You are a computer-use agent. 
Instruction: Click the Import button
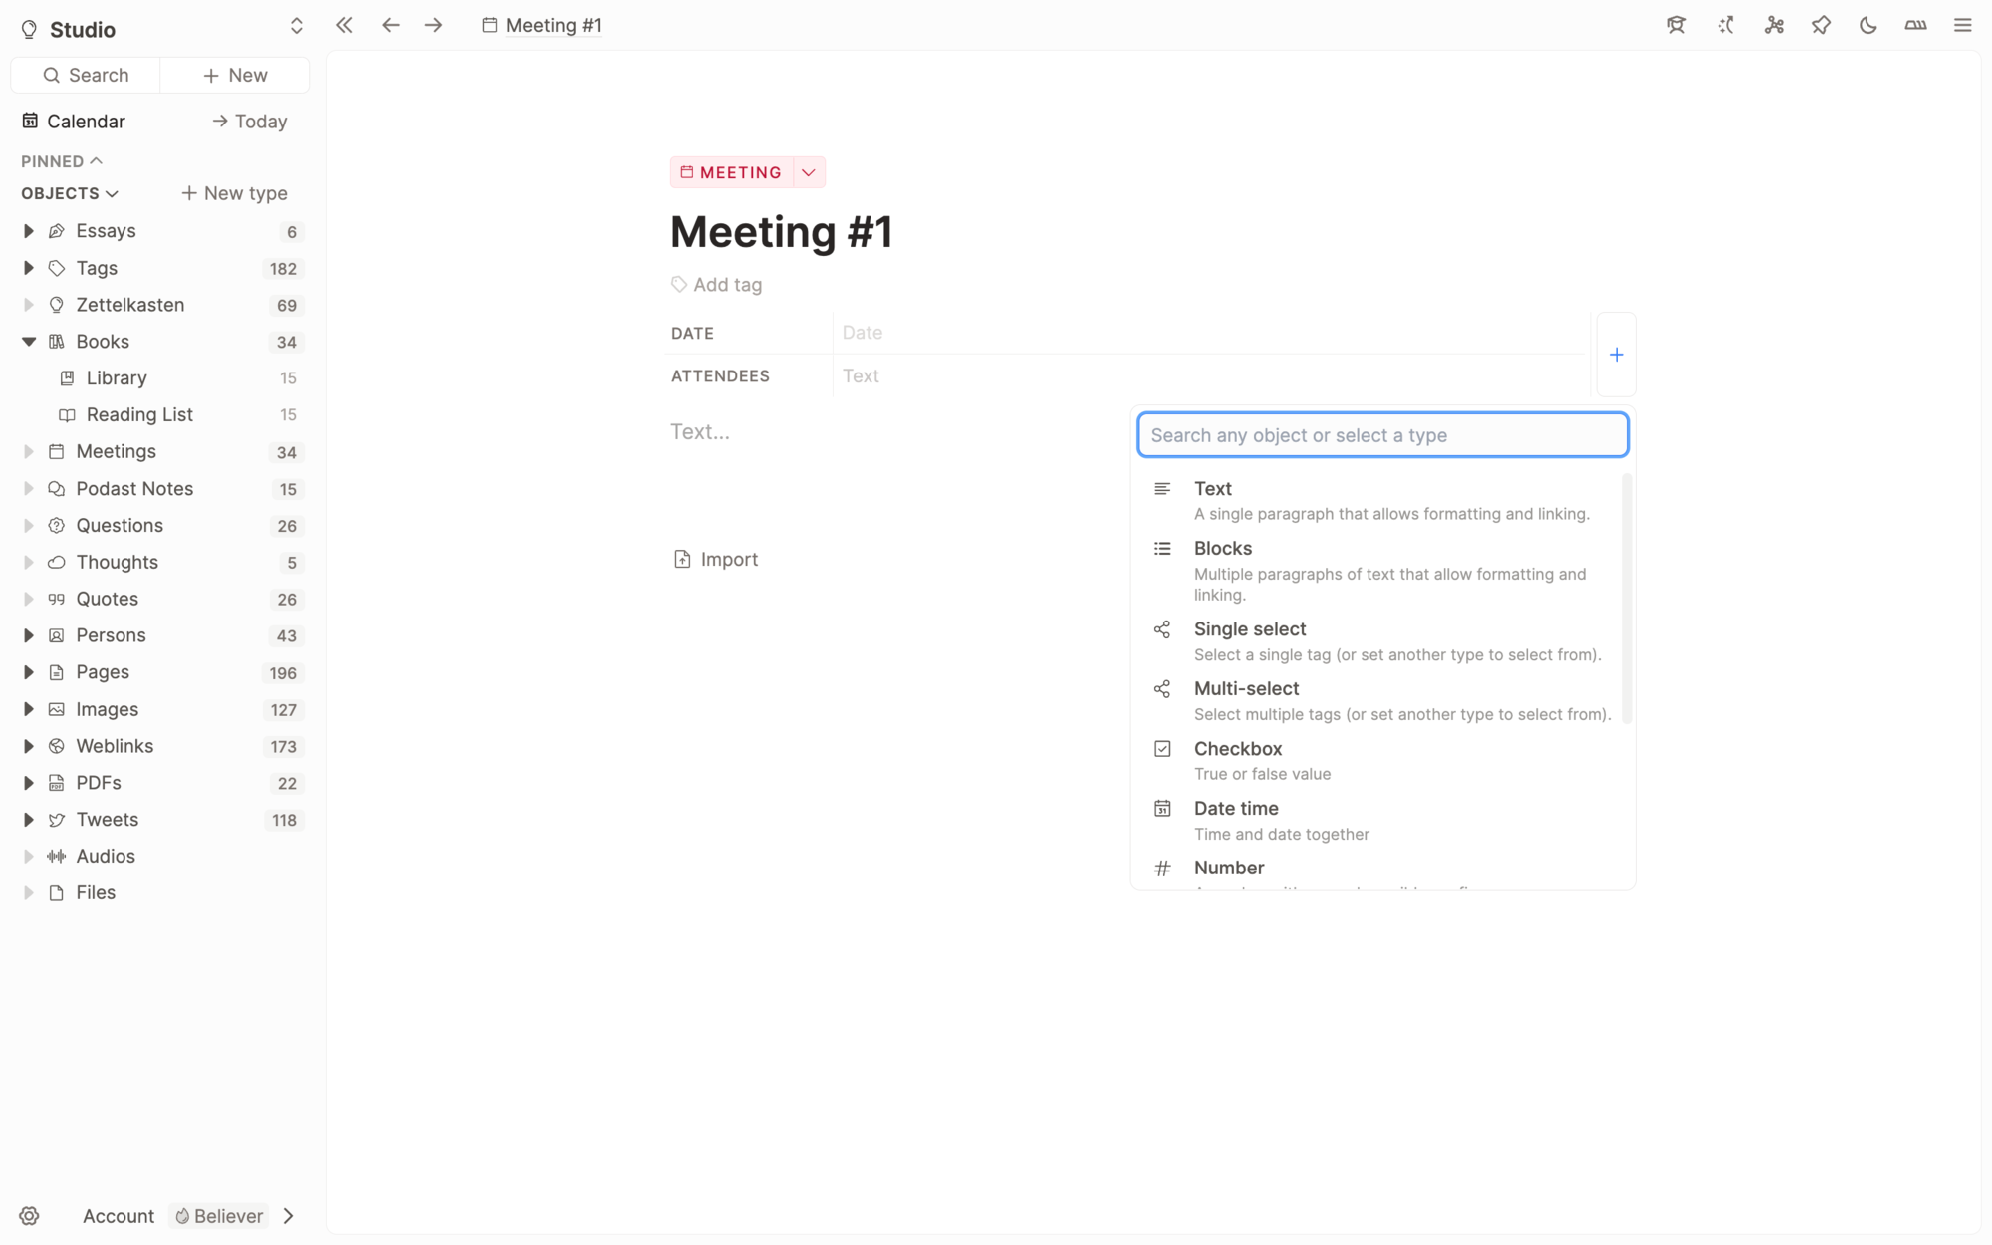click(716, 559)
